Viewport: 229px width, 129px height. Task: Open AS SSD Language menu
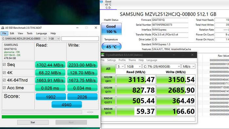[x=42, y=33]
